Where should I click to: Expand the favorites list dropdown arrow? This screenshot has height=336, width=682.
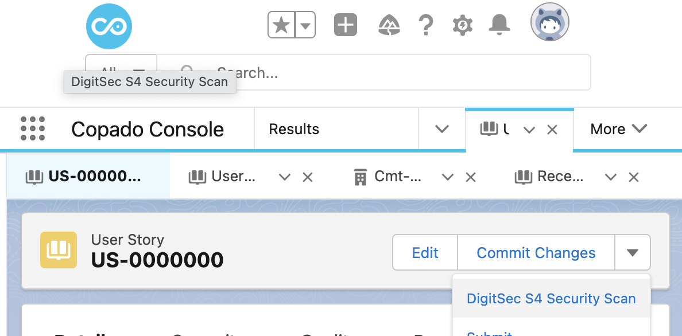point(305,25)
